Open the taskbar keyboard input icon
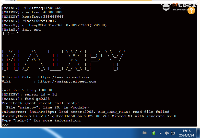 point(145,133)
